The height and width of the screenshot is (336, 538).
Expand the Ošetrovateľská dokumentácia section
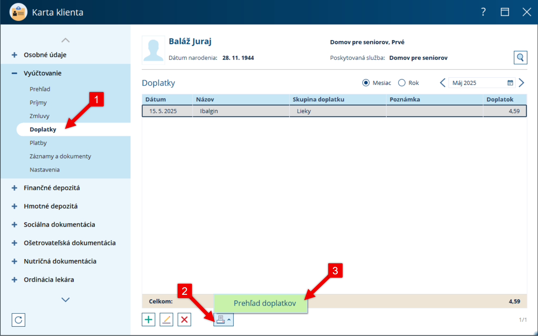pyautogui.click(x=14, y=243)
